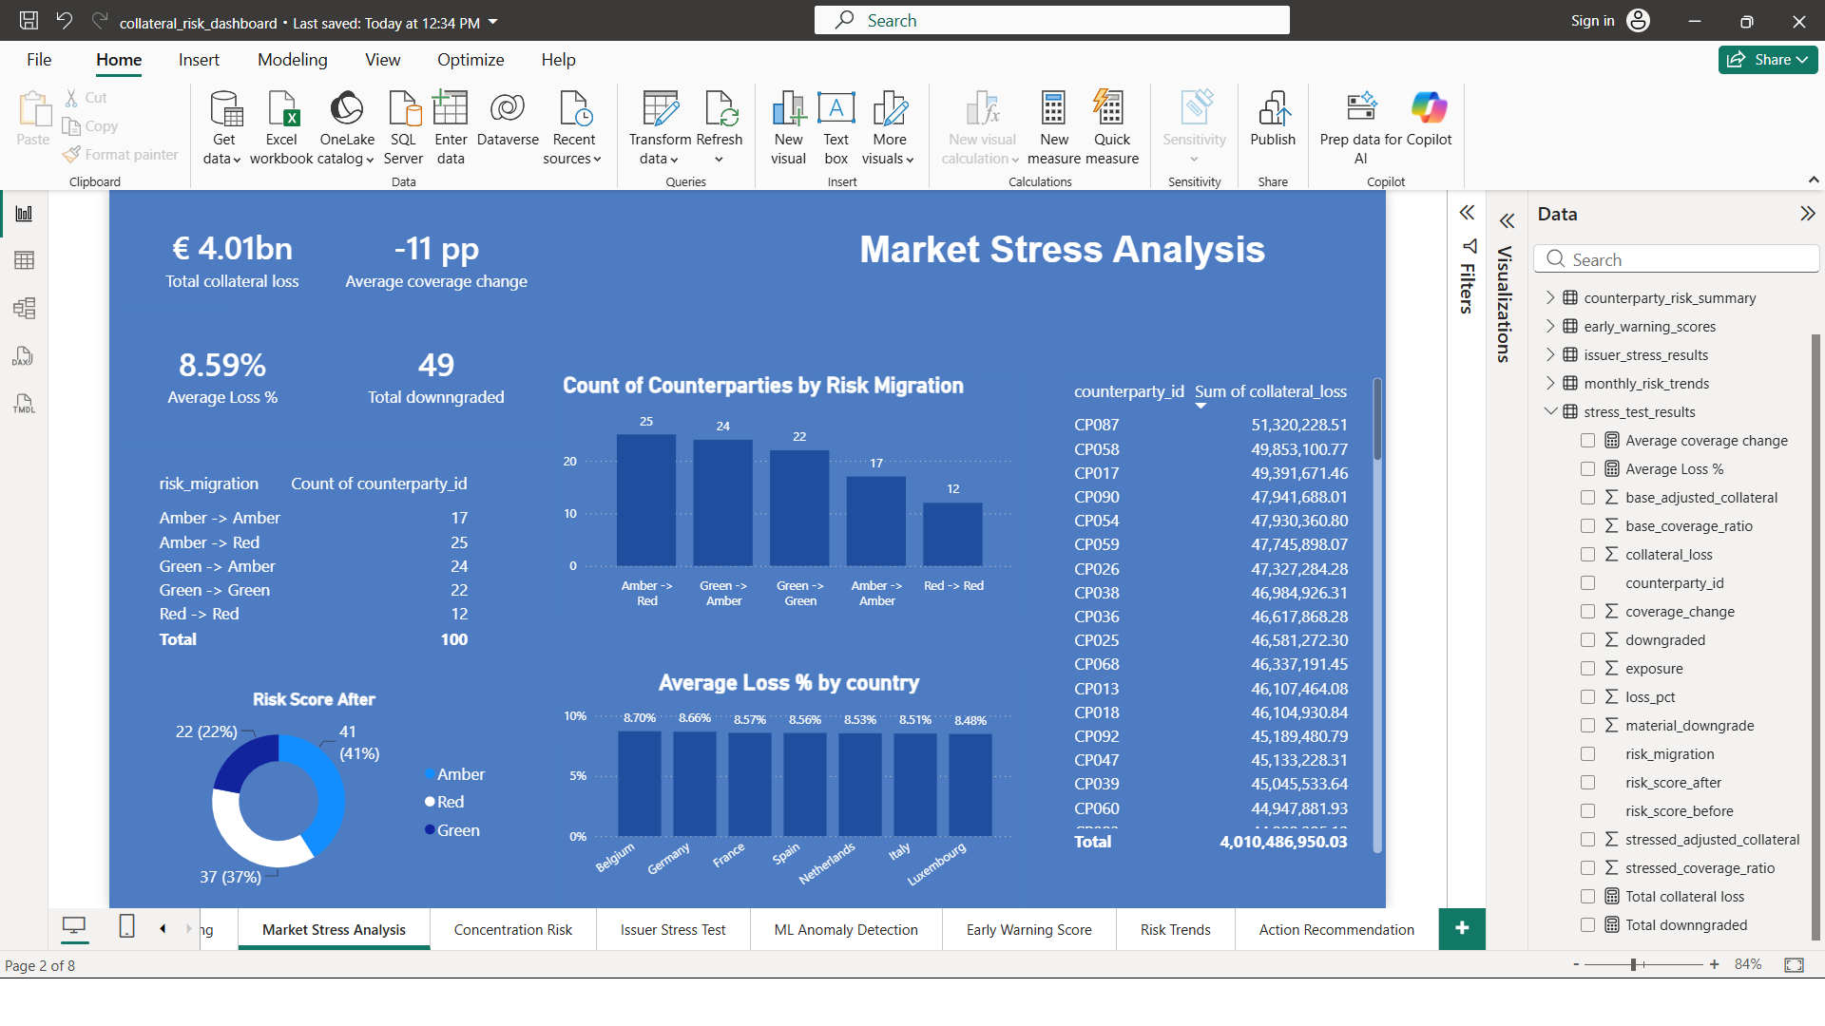This screenshot has width=1825, height=1026.
Task: Click the title bar Search box
Action: click(1052, 20)
